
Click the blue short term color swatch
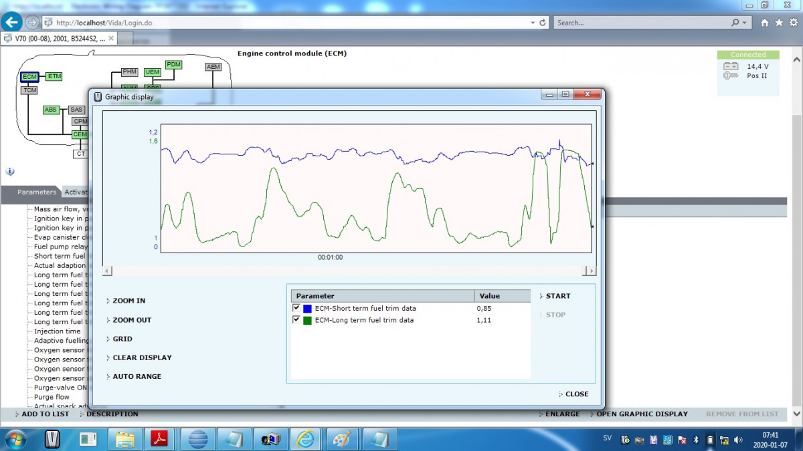[x=308, y=309]
